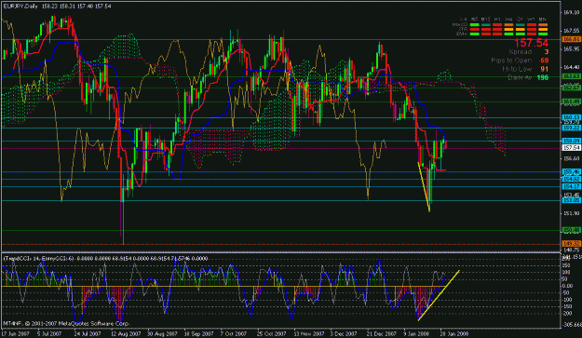Click the 169.10 price axis tick

[572, 12]
